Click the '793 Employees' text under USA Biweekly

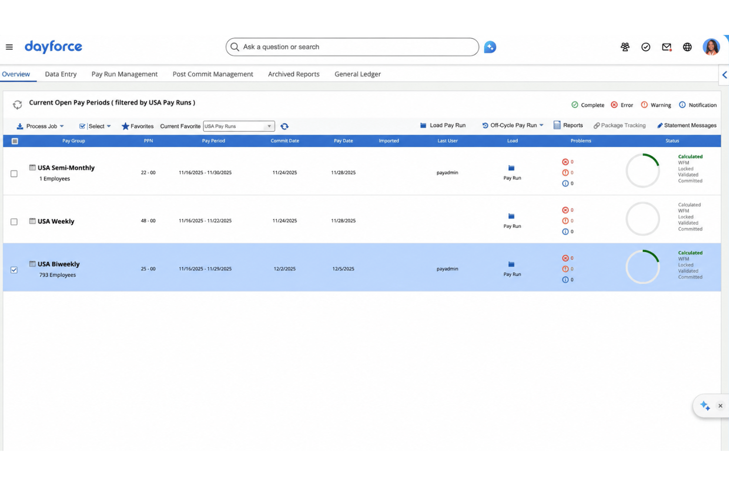click(x=58, y=275)
